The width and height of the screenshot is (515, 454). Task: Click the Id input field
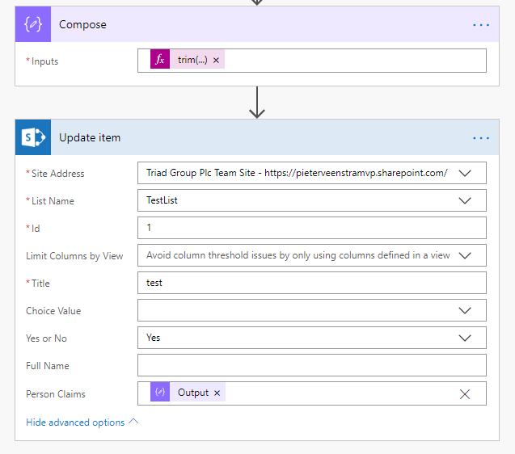312,228
